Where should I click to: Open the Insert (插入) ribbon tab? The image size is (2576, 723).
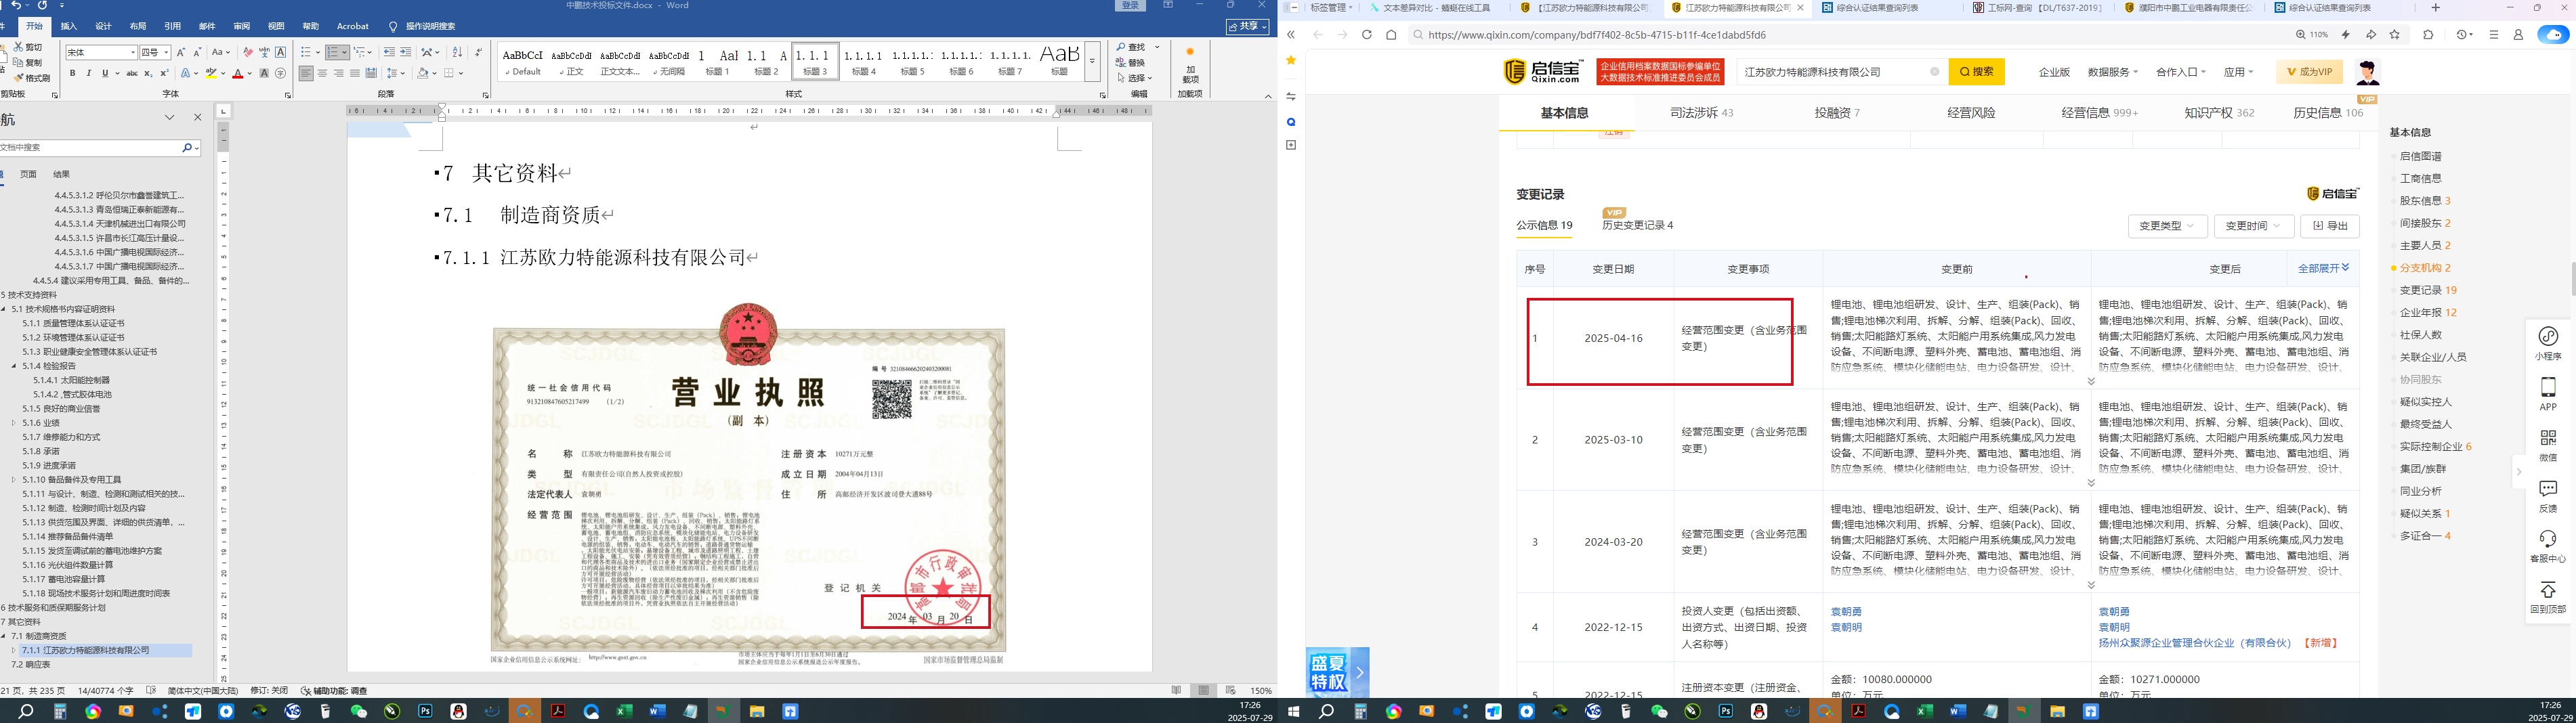[69, 26]
